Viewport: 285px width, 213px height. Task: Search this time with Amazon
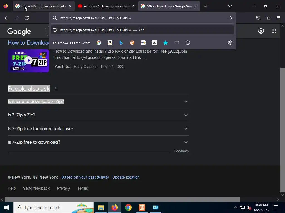click(110, 43)
